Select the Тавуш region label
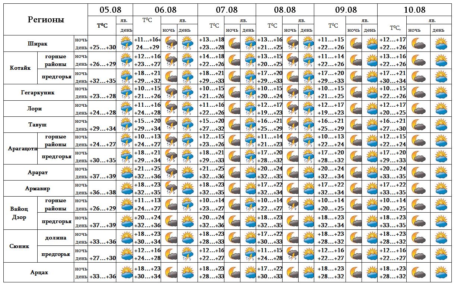Viewport: 457px width, 285px height. [x=38, y=125]
